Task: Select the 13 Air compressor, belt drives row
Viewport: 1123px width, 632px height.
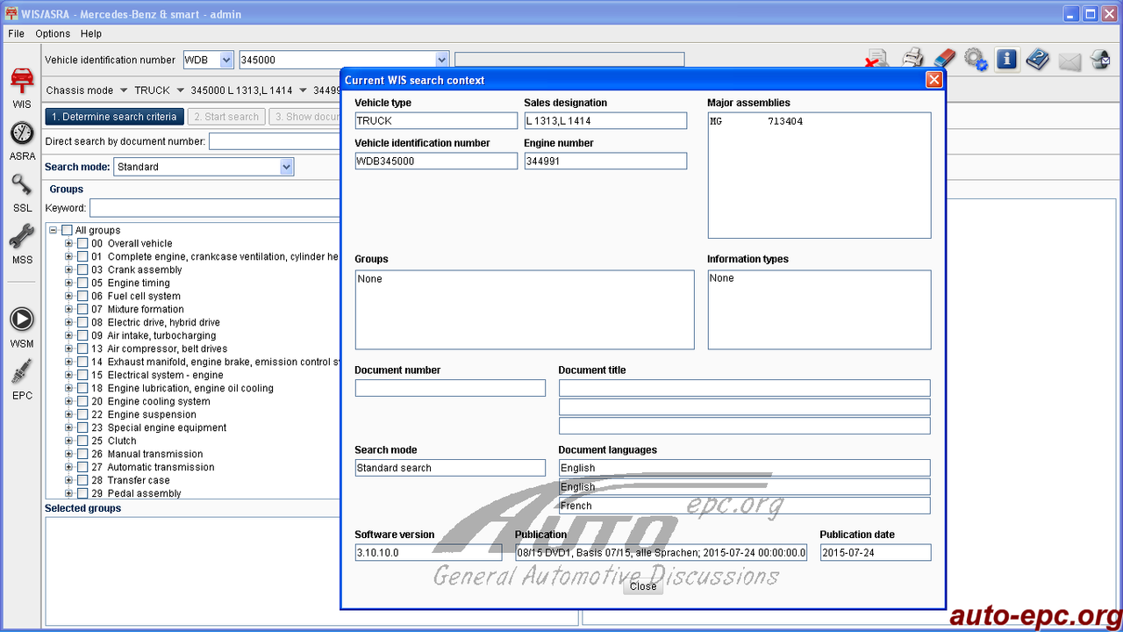Action: coord(159,348)
